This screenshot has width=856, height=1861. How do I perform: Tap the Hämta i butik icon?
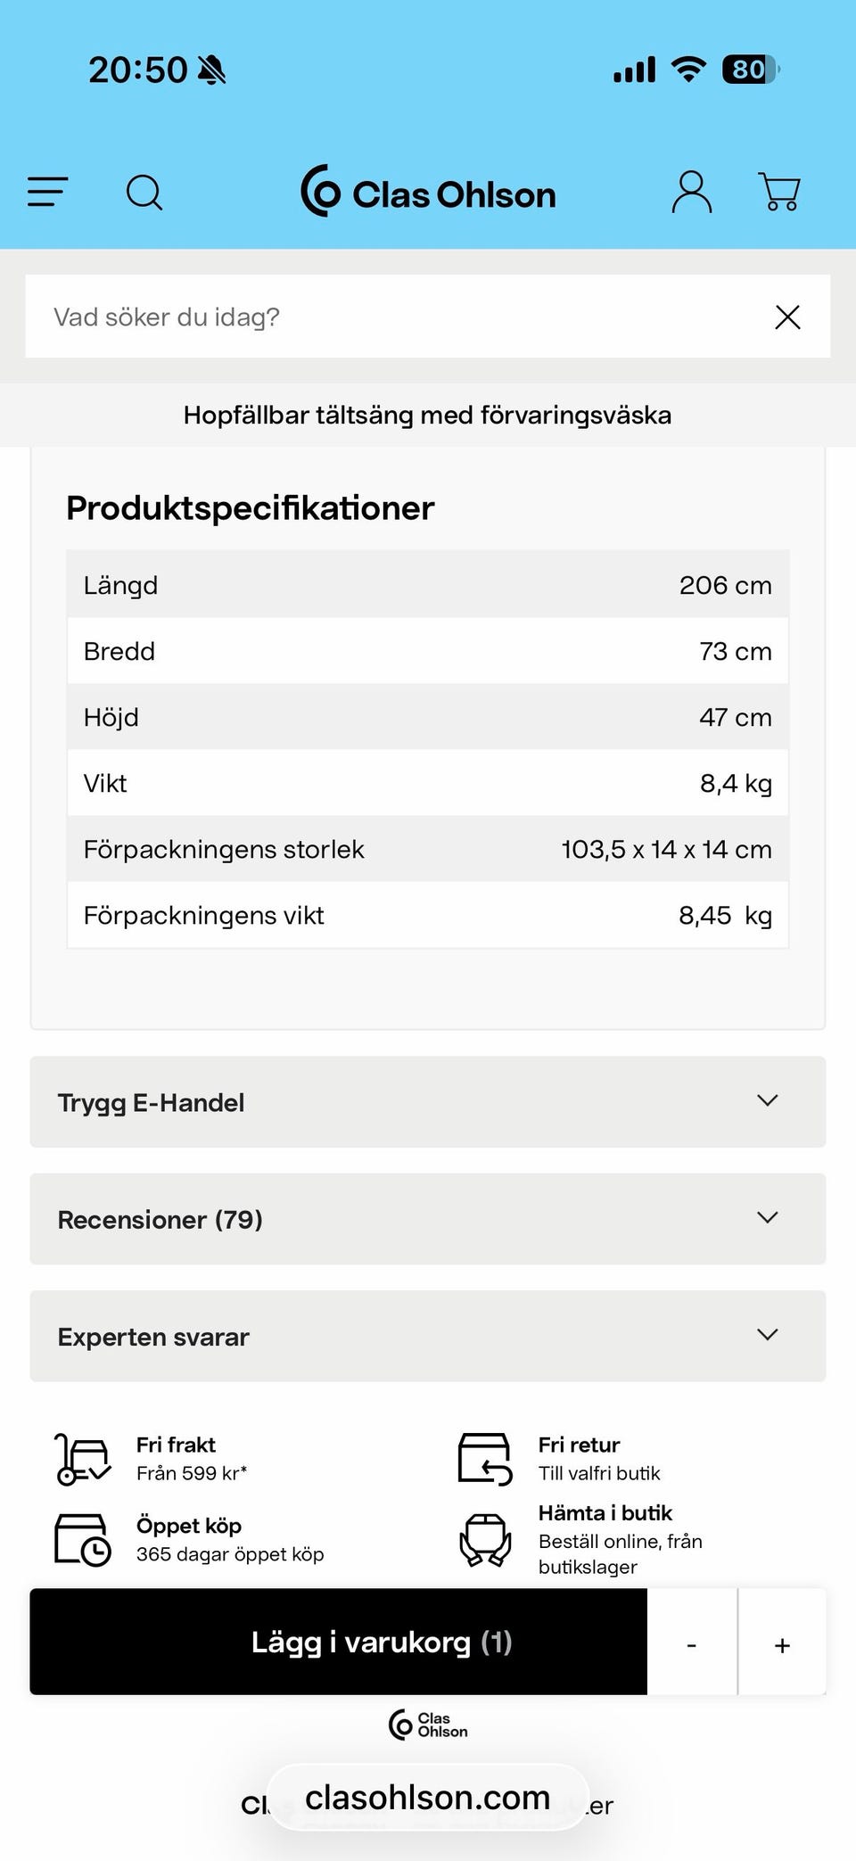pyautogui.click(x=485, y=1539)
